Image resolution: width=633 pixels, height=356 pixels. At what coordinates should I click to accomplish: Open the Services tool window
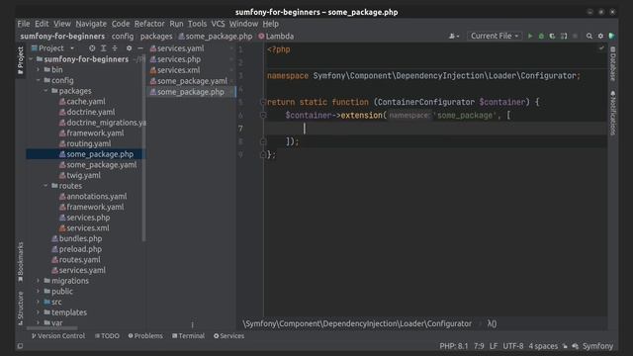228,336
